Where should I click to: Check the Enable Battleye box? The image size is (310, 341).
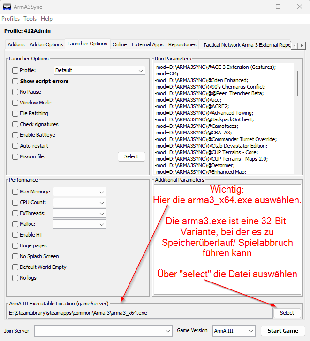[15, 135]
